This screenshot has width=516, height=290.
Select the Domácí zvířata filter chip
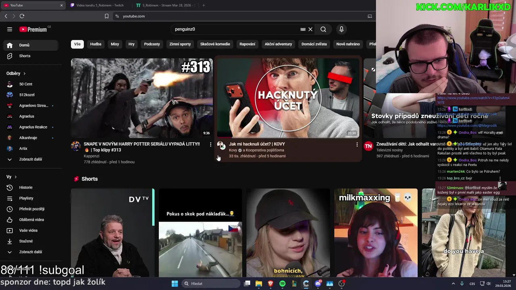[314, 44]
